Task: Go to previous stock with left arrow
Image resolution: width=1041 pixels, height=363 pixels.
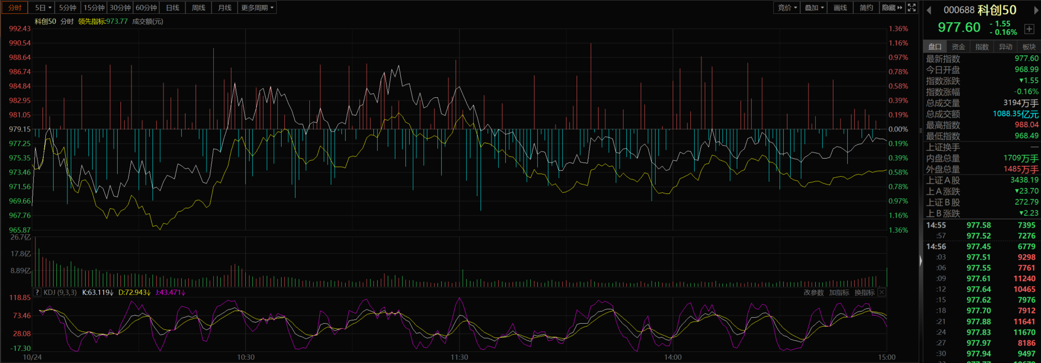Action: pyautogui.click(x=929, y=10)
